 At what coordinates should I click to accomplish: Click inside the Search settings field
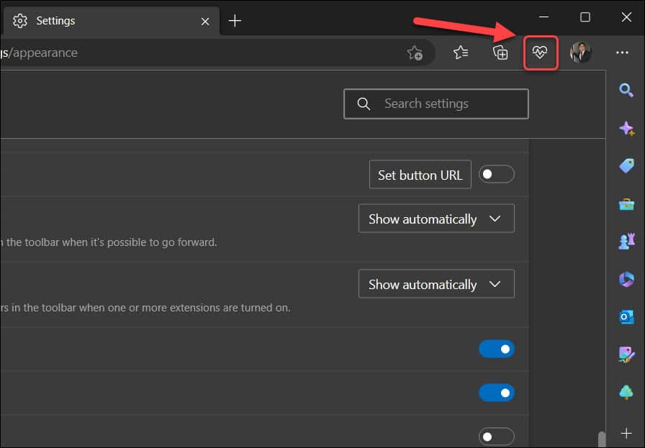(x=436, y=104)
